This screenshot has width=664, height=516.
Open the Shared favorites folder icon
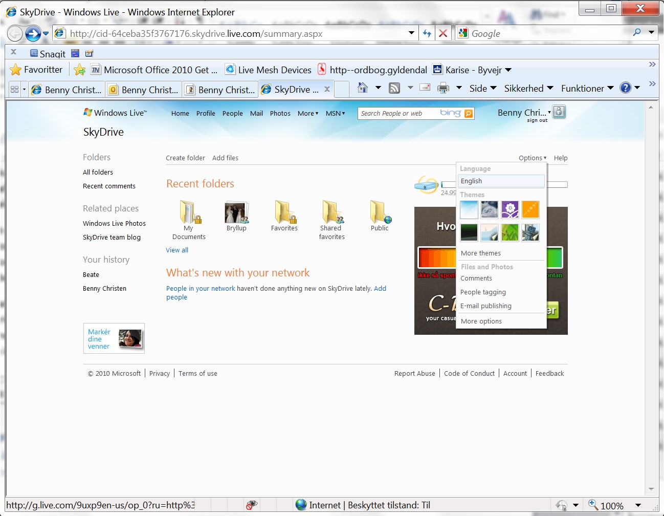coord(332,212)
